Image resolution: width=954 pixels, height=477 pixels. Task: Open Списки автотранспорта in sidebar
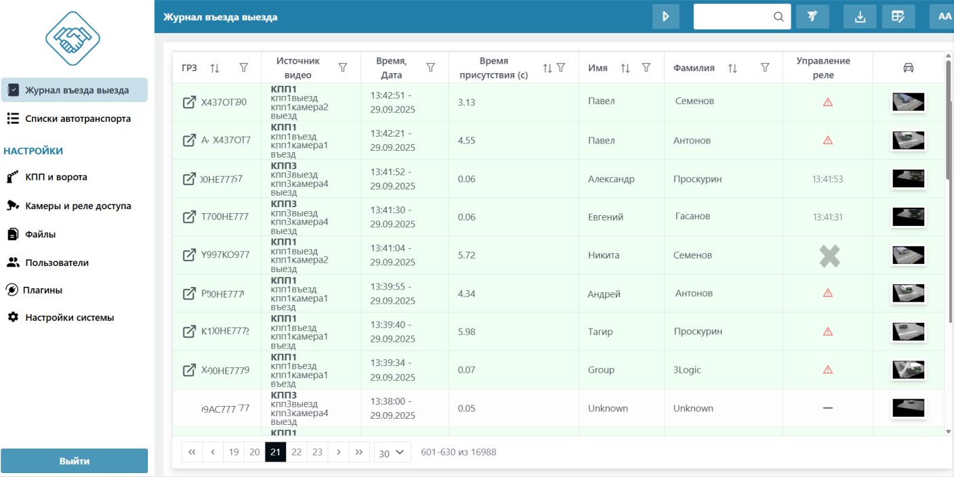[77, 118]
